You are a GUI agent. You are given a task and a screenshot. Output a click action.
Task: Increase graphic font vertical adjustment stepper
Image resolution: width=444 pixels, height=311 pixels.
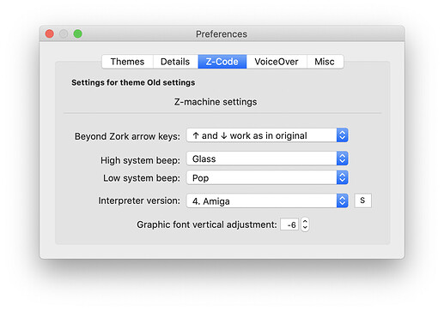[305, 221]
